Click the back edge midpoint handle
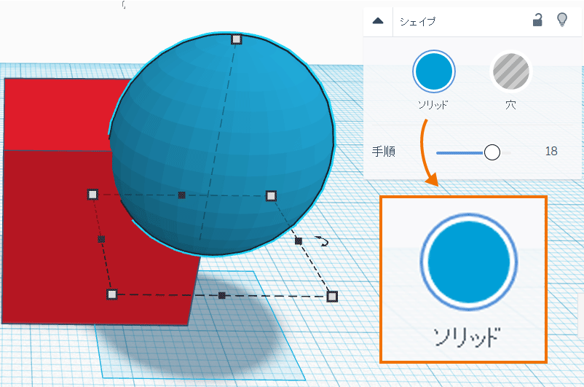This screenshot has height=387, width=584. (181, 195)
